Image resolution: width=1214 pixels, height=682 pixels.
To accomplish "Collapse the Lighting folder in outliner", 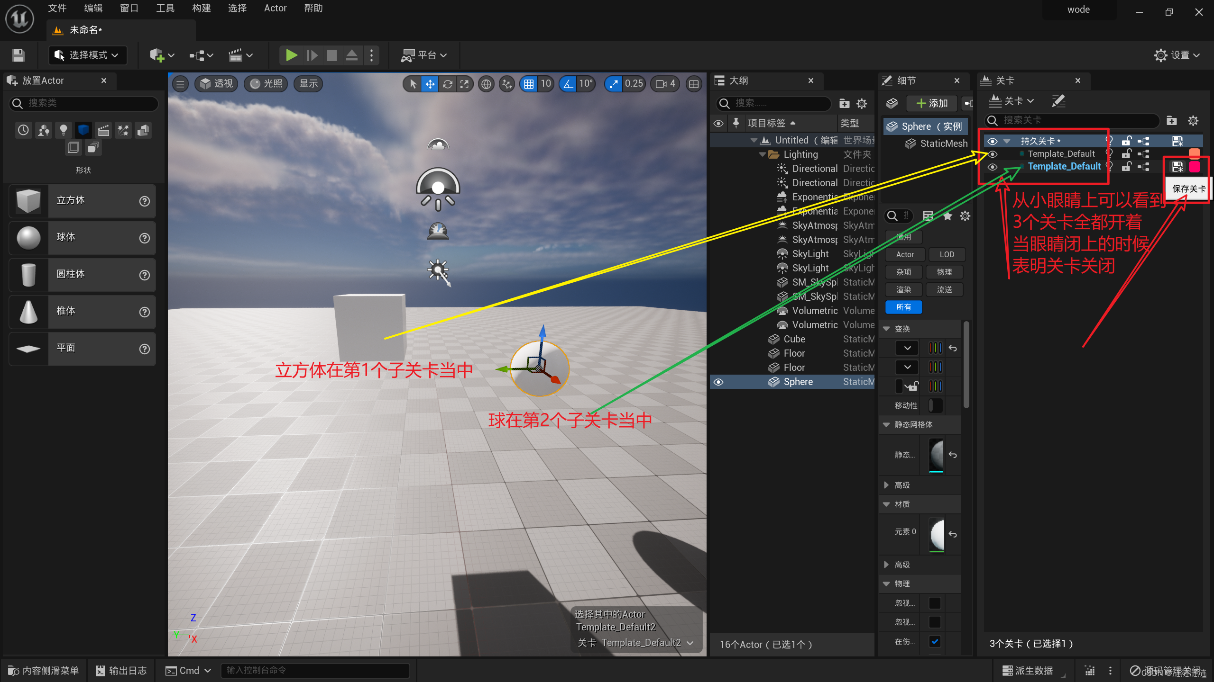I will click(763, 154).
